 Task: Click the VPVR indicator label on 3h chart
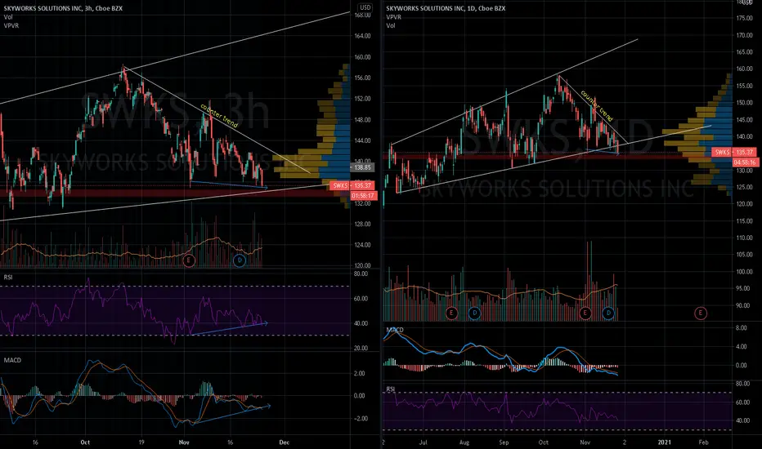tap(11, 25)
